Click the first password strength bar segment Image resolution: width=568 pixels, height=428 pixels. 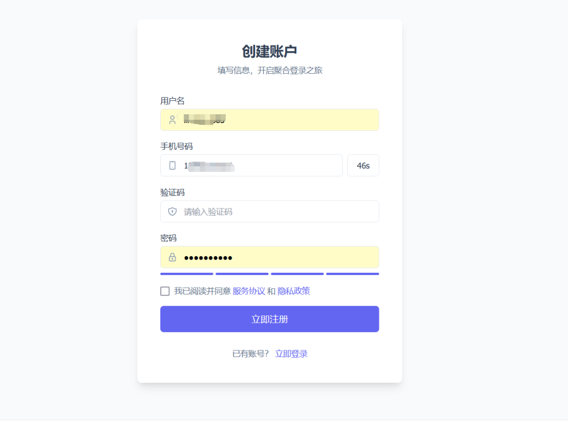pyautogui.click(x=187, y=274)
